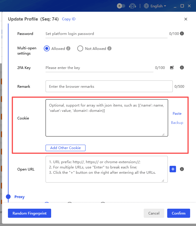Select the Not Allowed radio button
196x226 pixels.
pos(80,48)
